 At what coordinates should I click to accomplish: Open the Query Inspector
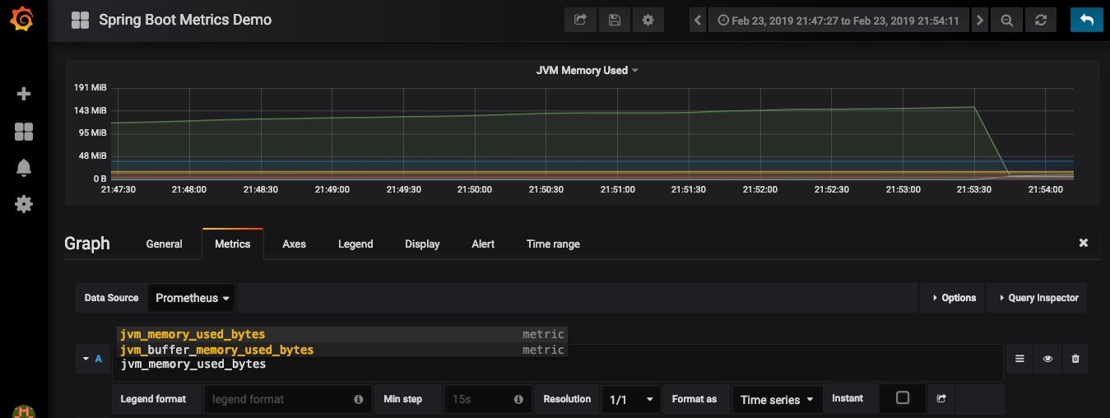tap(1038, 298)
